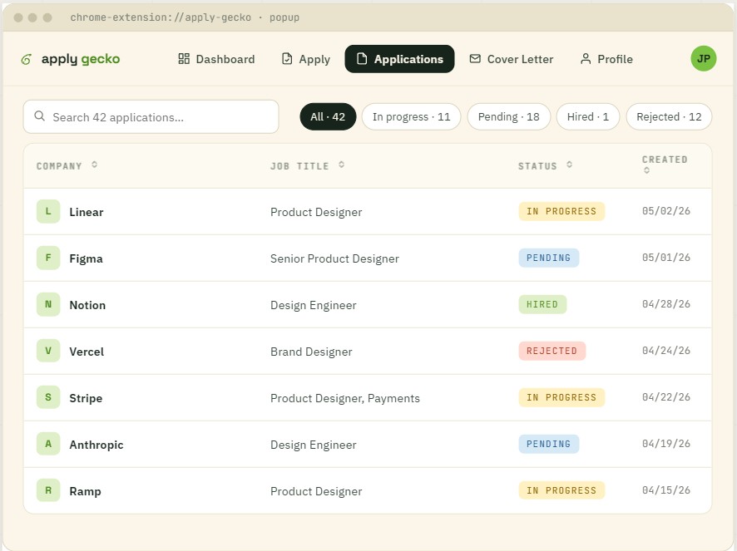Open the Stripe company name

pos(86,398)
